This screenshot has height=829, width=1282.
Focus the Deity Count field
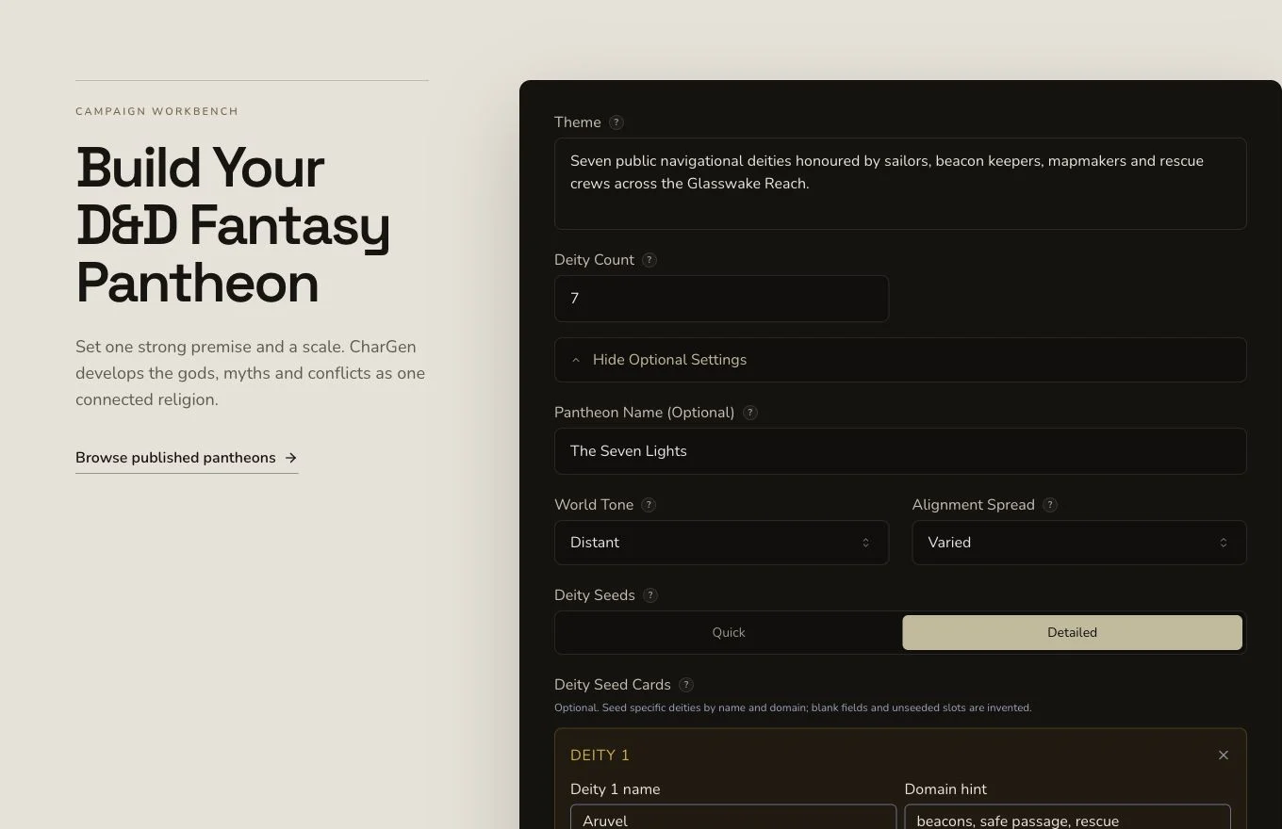coord(721,299)
